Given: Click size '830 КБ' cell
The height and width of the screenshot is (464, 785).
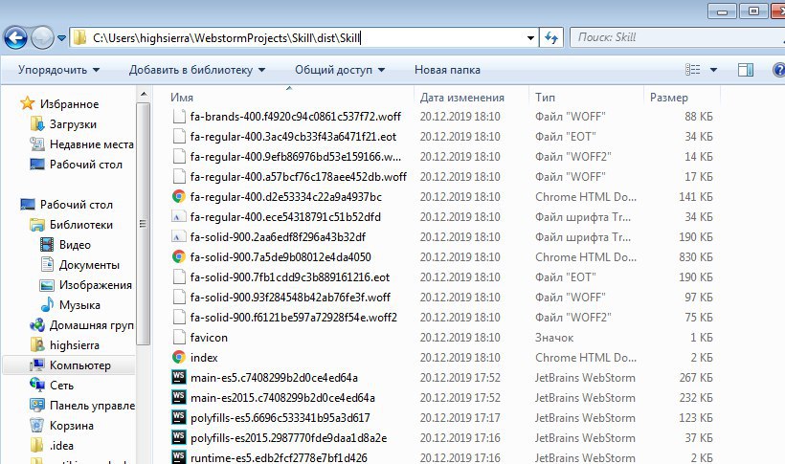Looking at the screenshot, I should (x=695, y=256).
